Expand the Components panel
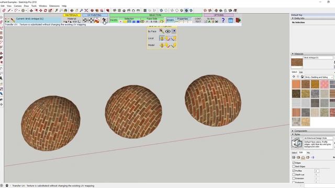Screen dimensions: 335x188 pyautogui.click(x=293, y=131)
